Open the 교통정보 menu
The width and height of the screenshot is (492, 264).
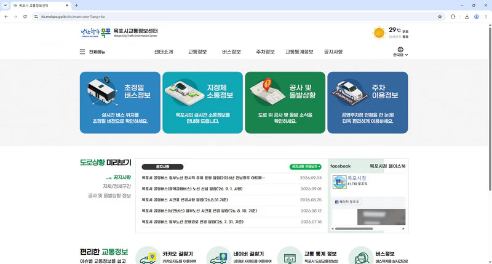[x=197, y=52]
